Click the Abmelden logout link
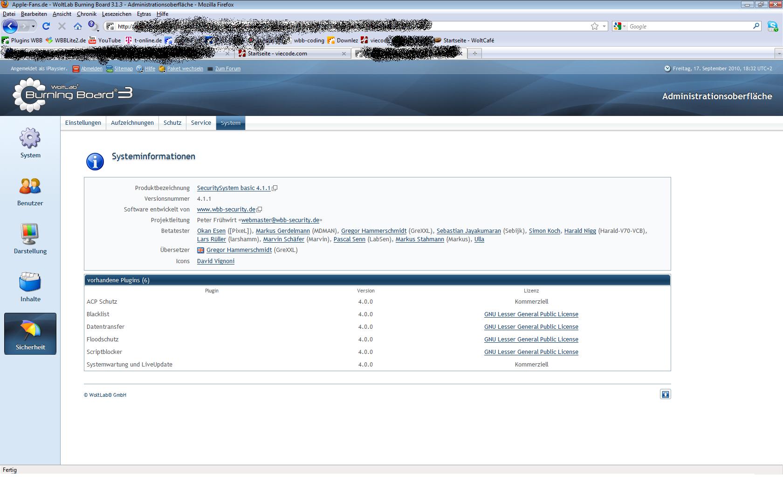 pos(91,68)
